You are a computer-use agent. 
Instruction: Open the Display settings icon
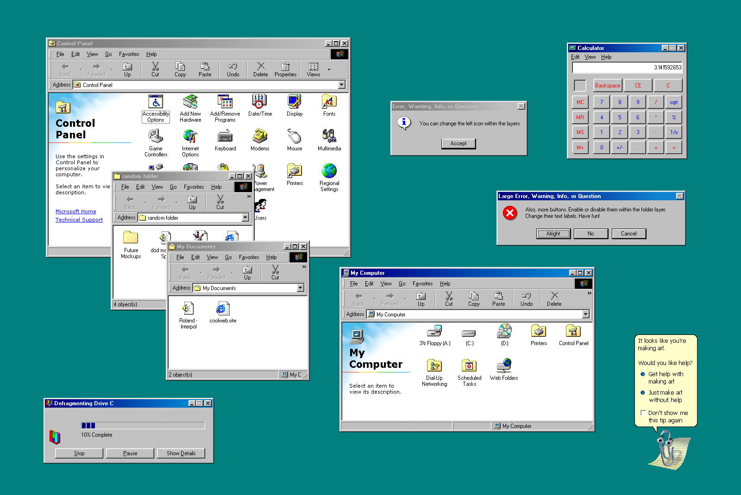point(295,105)
